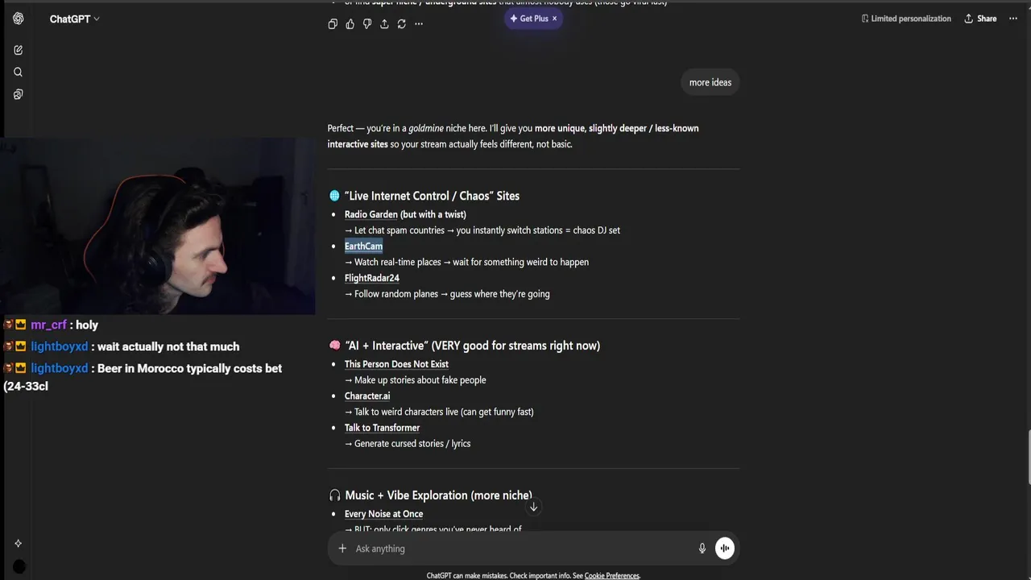Open the Every Noise at Once link
This screenshot has height=580, width=1031.
coord(383,514)
